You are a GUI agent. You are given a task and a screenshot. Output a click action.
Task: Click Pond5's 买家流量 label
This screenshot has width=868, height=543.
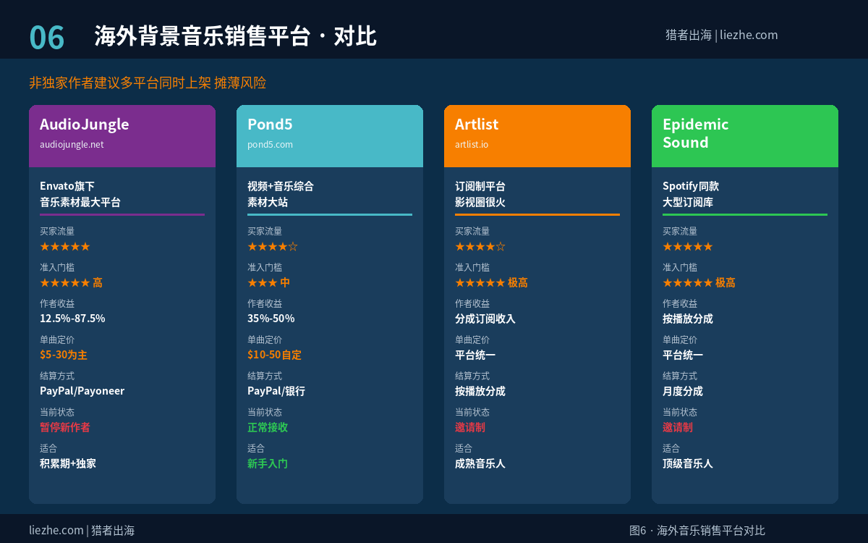pyautogui.click(x=265, y=231)
